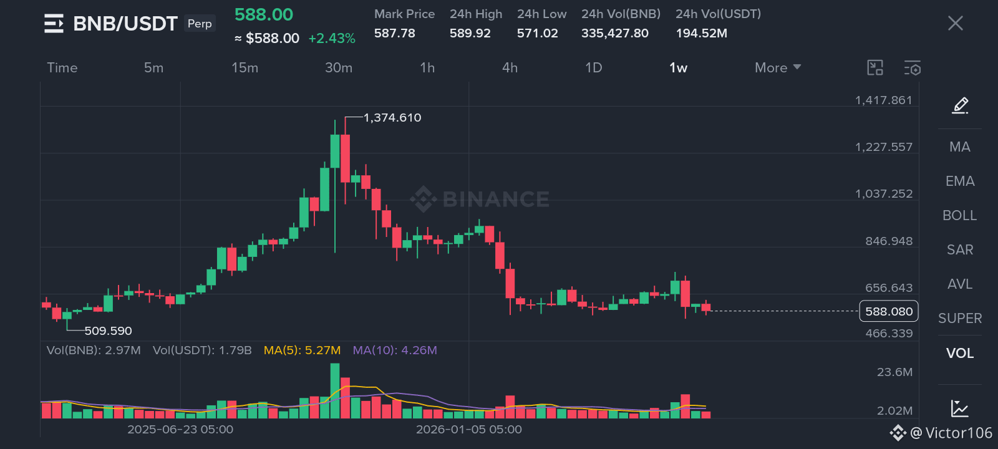Click the chart high label 1,374.610
998x449 pixels.
[x=392, y=117]
